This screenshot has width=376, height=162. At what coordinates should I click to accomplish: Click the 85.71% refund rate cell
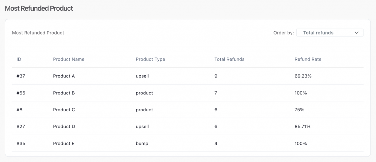pyautogui.click(x=303, y=126)
